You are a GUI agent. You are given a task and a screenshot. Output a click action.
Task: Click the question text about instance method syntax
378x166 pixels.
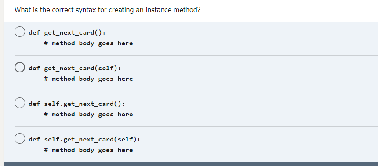(107, 10)
